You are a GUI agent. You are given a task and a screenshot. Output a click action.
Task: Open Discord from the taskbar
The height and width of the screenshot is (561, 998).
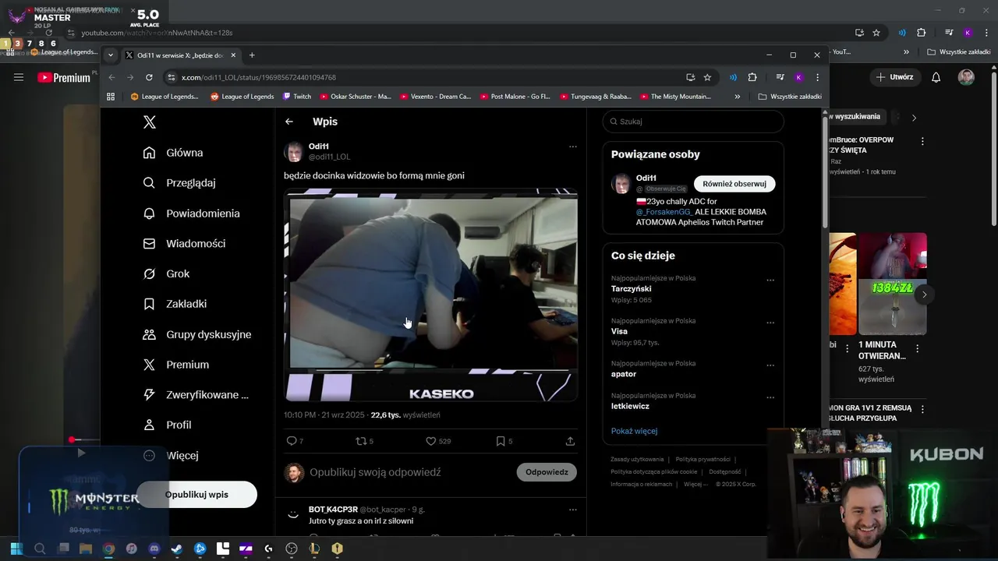154,549
